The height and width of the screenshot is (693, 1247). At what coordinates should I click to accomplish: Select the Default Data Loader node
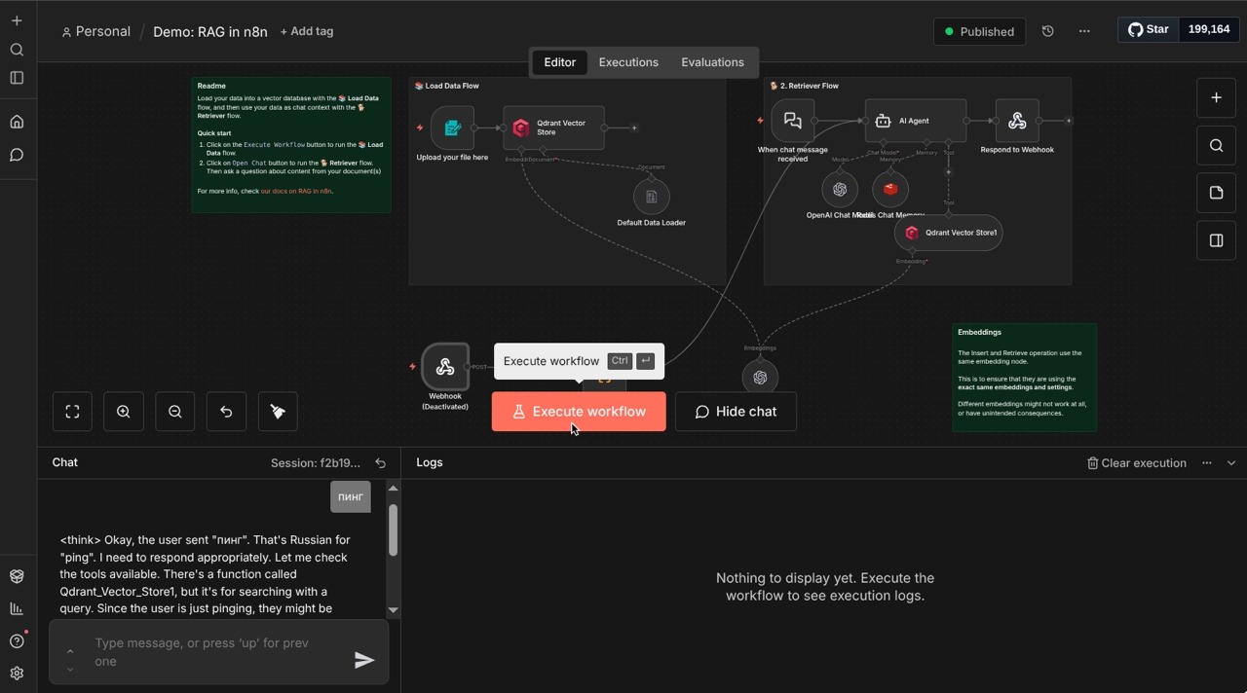tap(652, 197)
